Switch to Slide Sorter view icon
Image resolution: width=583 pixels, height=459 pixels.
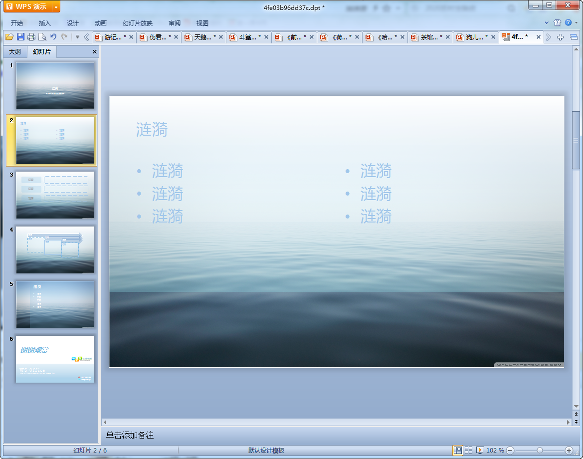point(468,450)
